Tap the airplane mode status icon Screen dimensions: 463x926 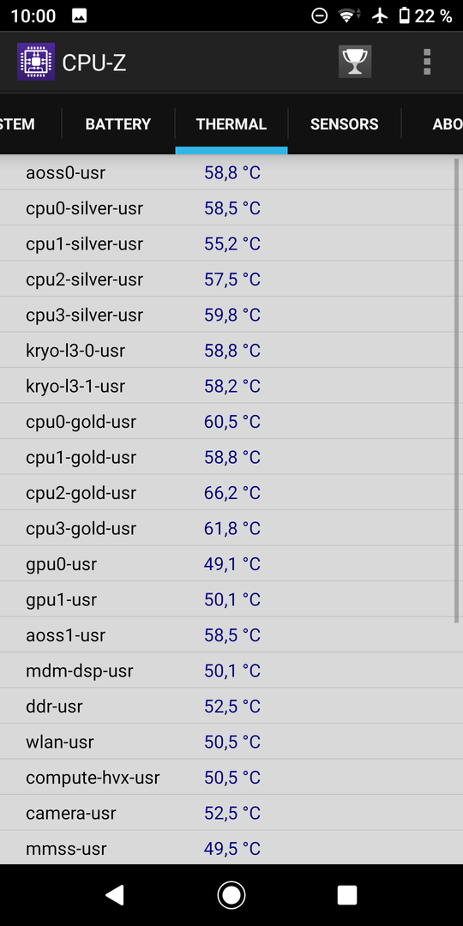coord(380,16)
